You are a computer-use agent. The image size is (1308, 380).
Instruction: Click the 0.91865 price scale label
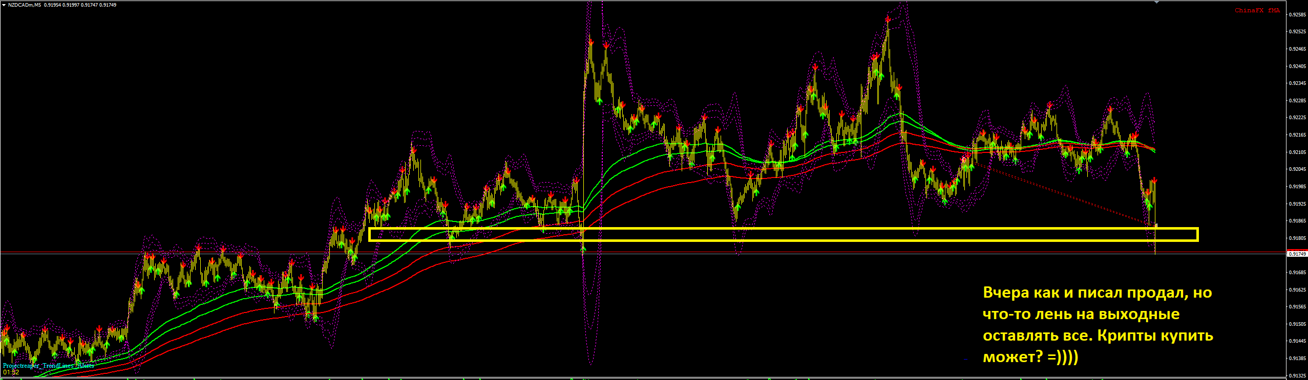pos(1297,220)
